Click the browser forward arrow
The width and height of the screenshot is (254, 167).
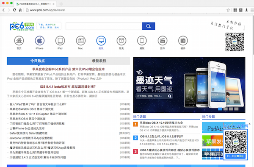[9, 10]
